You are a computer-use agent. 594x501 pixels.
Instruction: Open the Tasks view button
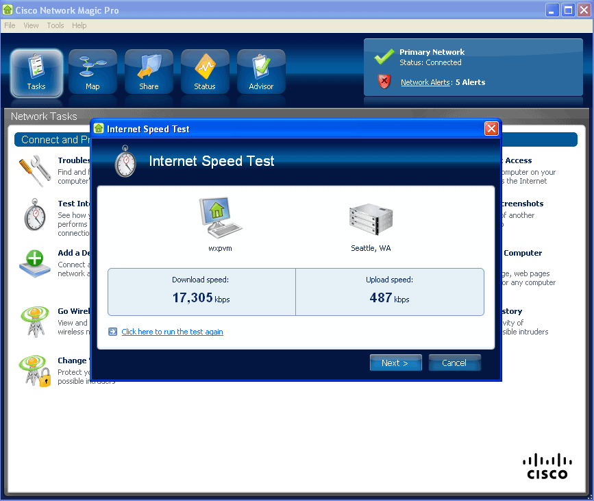(36, 72)
